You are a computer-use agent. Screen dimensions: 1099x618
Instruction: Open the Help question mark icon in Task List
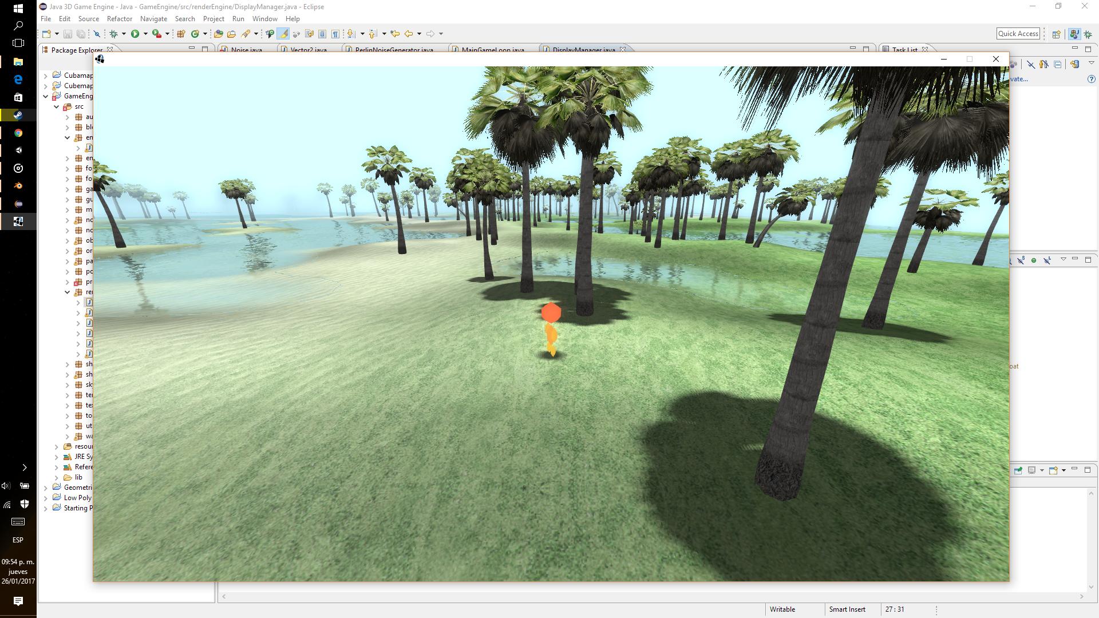[x=1092, y=79]
